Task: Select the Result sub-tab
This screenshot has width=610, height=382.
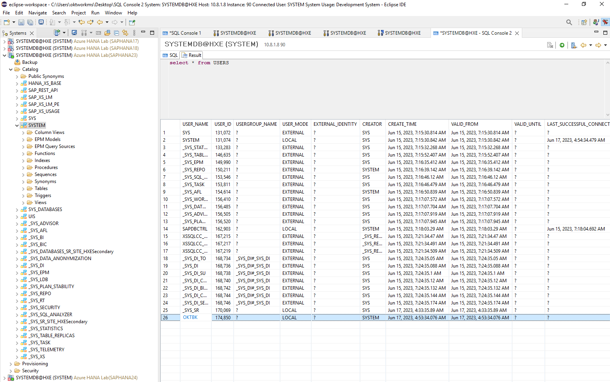Action: [192, 55]
